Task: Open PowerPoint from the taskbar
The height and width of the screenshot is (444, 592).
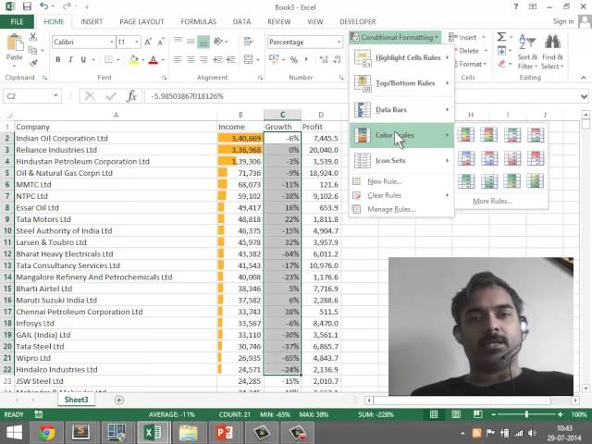Action: (224, 433)
